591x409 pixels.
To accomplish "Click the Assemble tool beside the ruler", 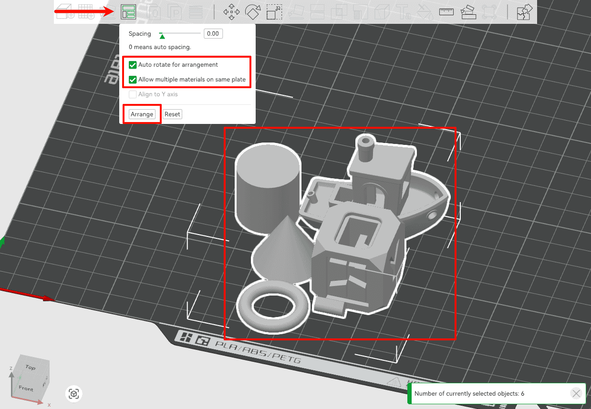I will pos(468,12).
